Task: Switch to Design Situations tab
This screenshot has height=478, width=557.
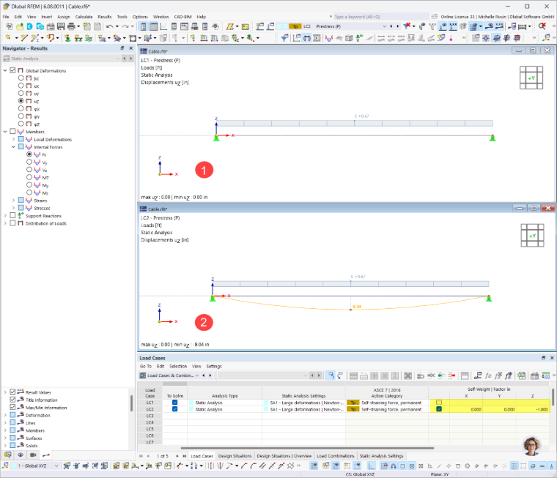Action: [235, 455]
